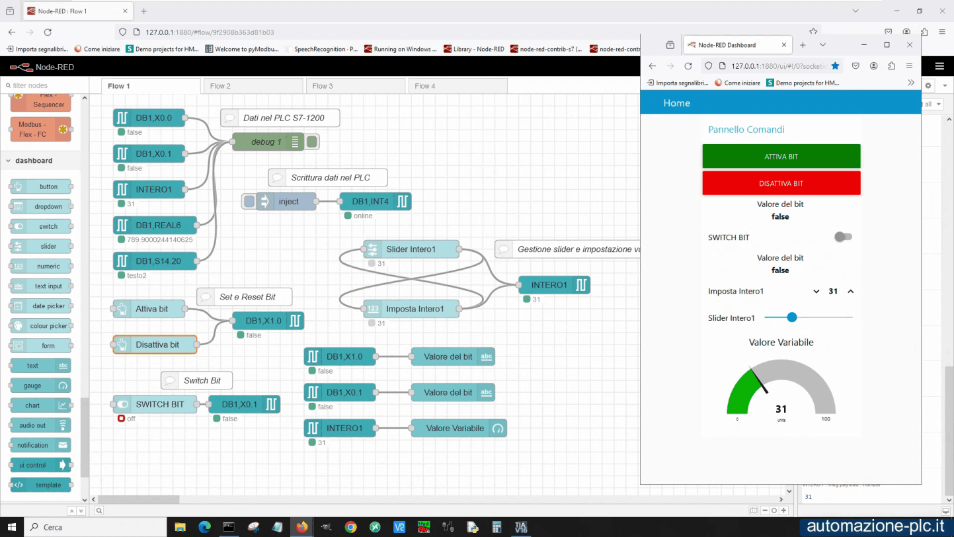Screen dimensions: 954x537
Task: Open Library - Node-RED bookmark
Action: 474,49
